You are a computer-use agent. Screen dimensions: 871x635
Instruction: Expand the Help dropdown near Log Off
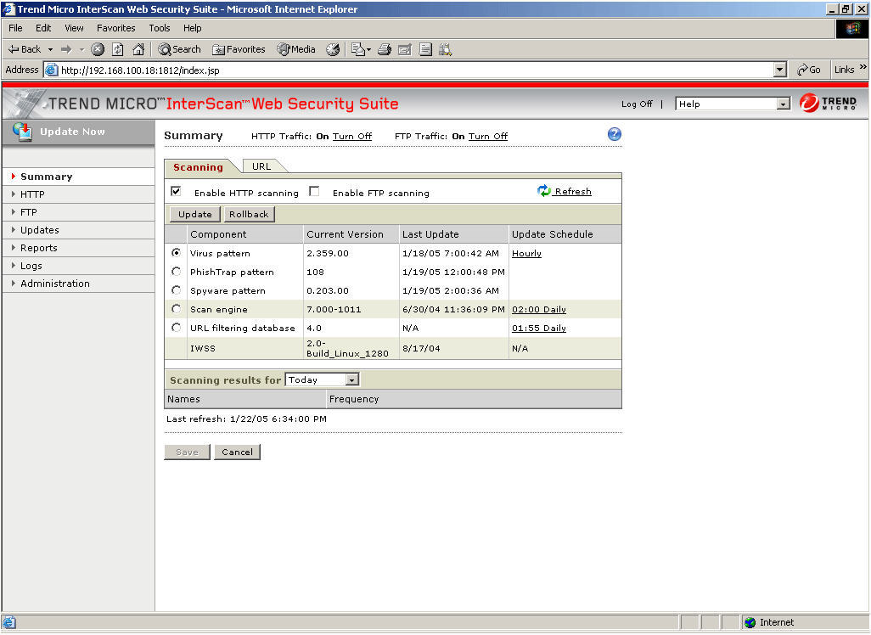click(x=784, y=104)
